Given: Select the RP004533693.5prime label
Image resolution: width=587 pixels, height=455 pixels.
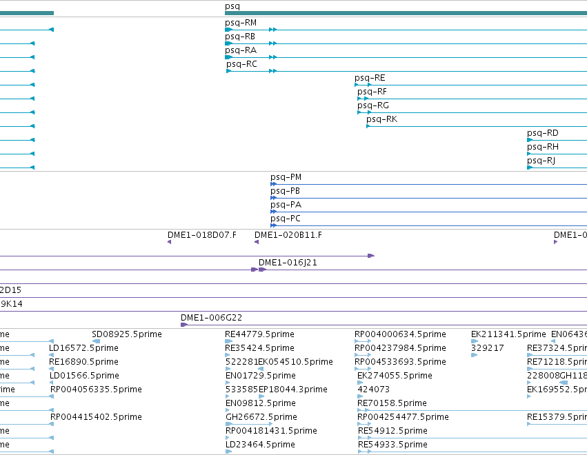Looking at the screenshot, I should click(400, 362).
